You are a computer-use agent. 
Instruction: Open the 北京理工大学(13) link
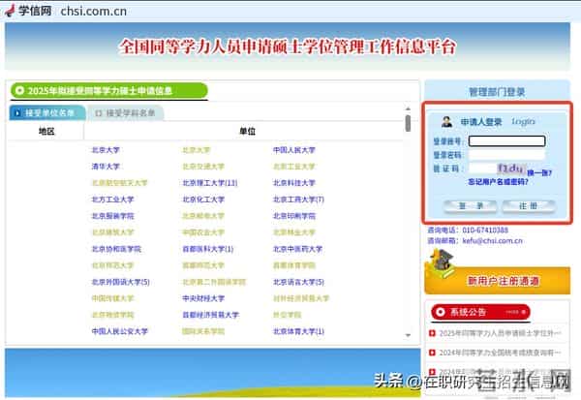tap(210, 183)
